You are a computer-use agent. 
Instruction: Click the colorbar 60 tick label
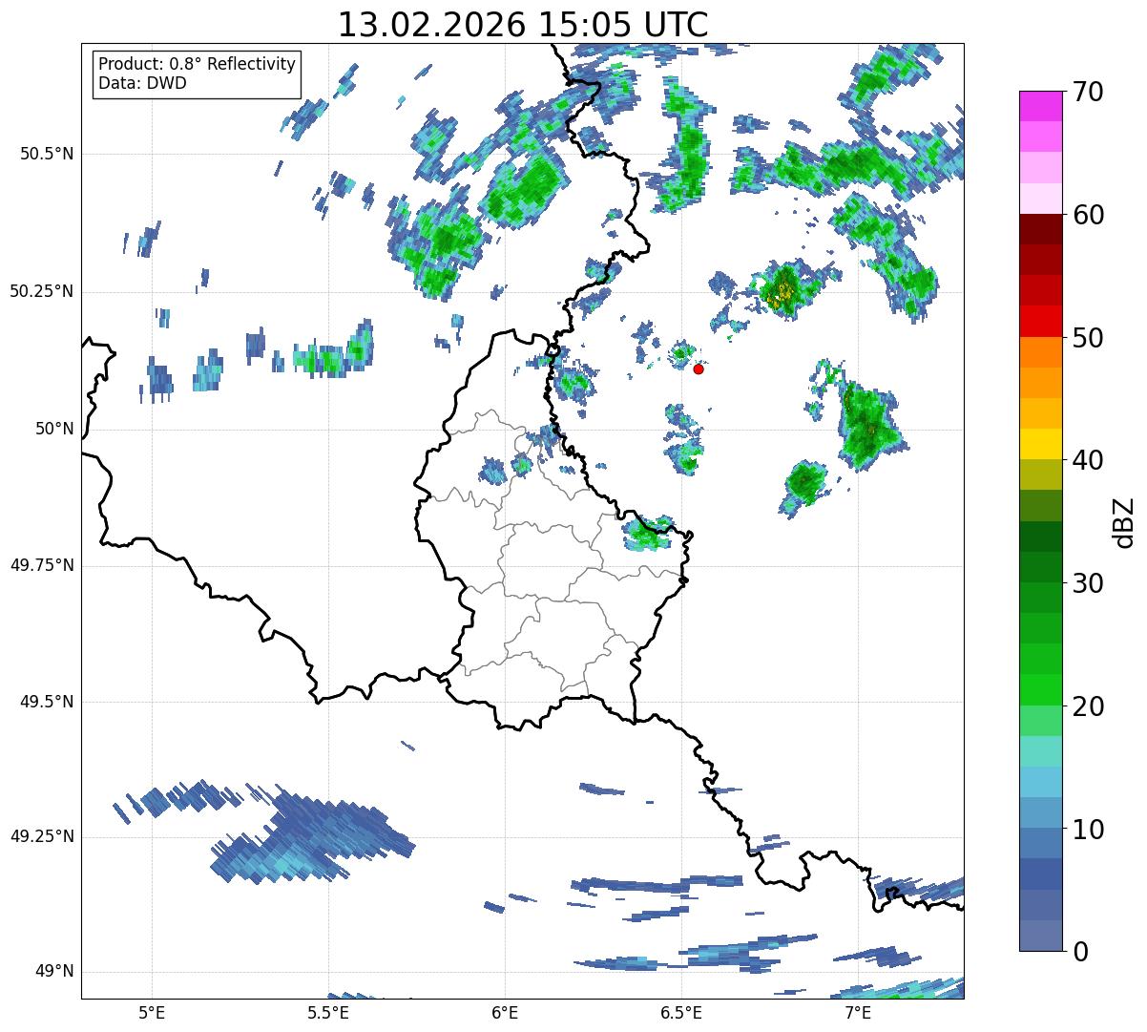pyautogui.click(x=1086, y=215)
